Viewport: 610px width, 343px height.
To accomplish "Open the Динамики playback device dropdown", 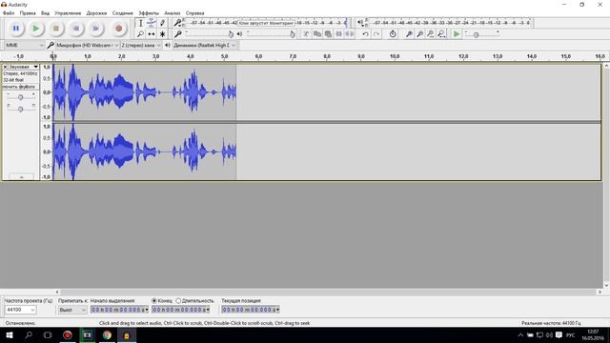I will tap(204, 45).
